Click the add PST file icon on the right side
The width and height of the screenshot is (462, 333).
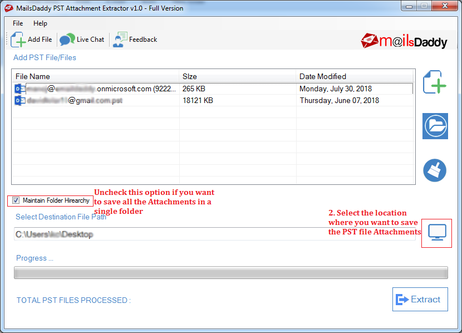point(435,82)
